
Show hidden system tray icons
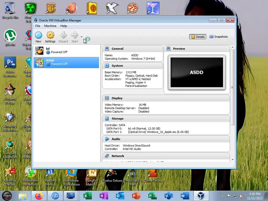coord(222,196)
